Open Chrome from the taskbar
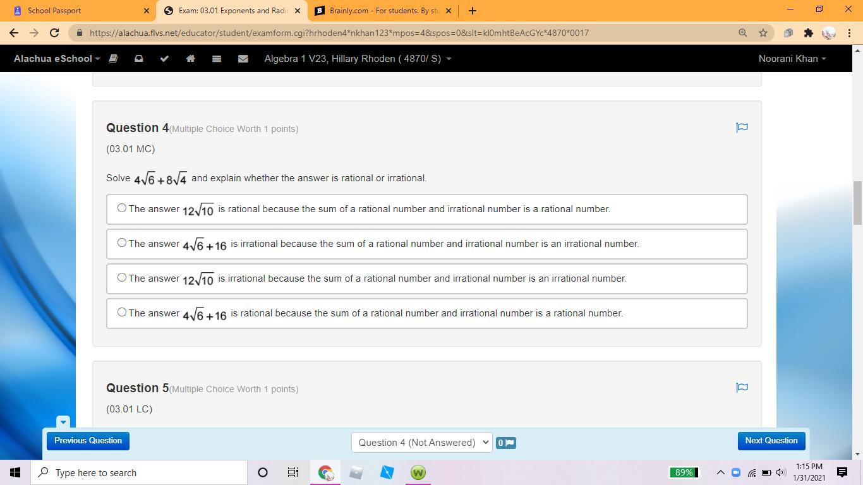The image size is (863, 485). pos(325,472)
